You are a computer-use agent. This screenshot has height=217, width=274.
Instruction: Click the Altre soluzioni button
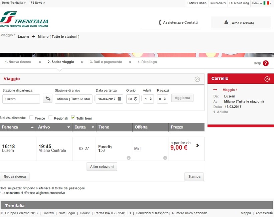tap(102, 167)
